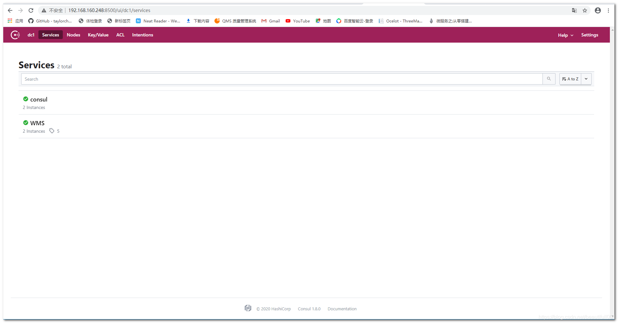Click consul green health check icon
Image resolution: width=618 pixels, height=323 pixels.
point(26,99)
